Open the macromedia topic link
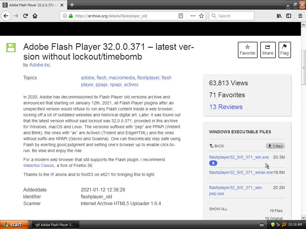The width and height of the screenshot is (306, 229). pyautogui.click(x=122, y=78)
